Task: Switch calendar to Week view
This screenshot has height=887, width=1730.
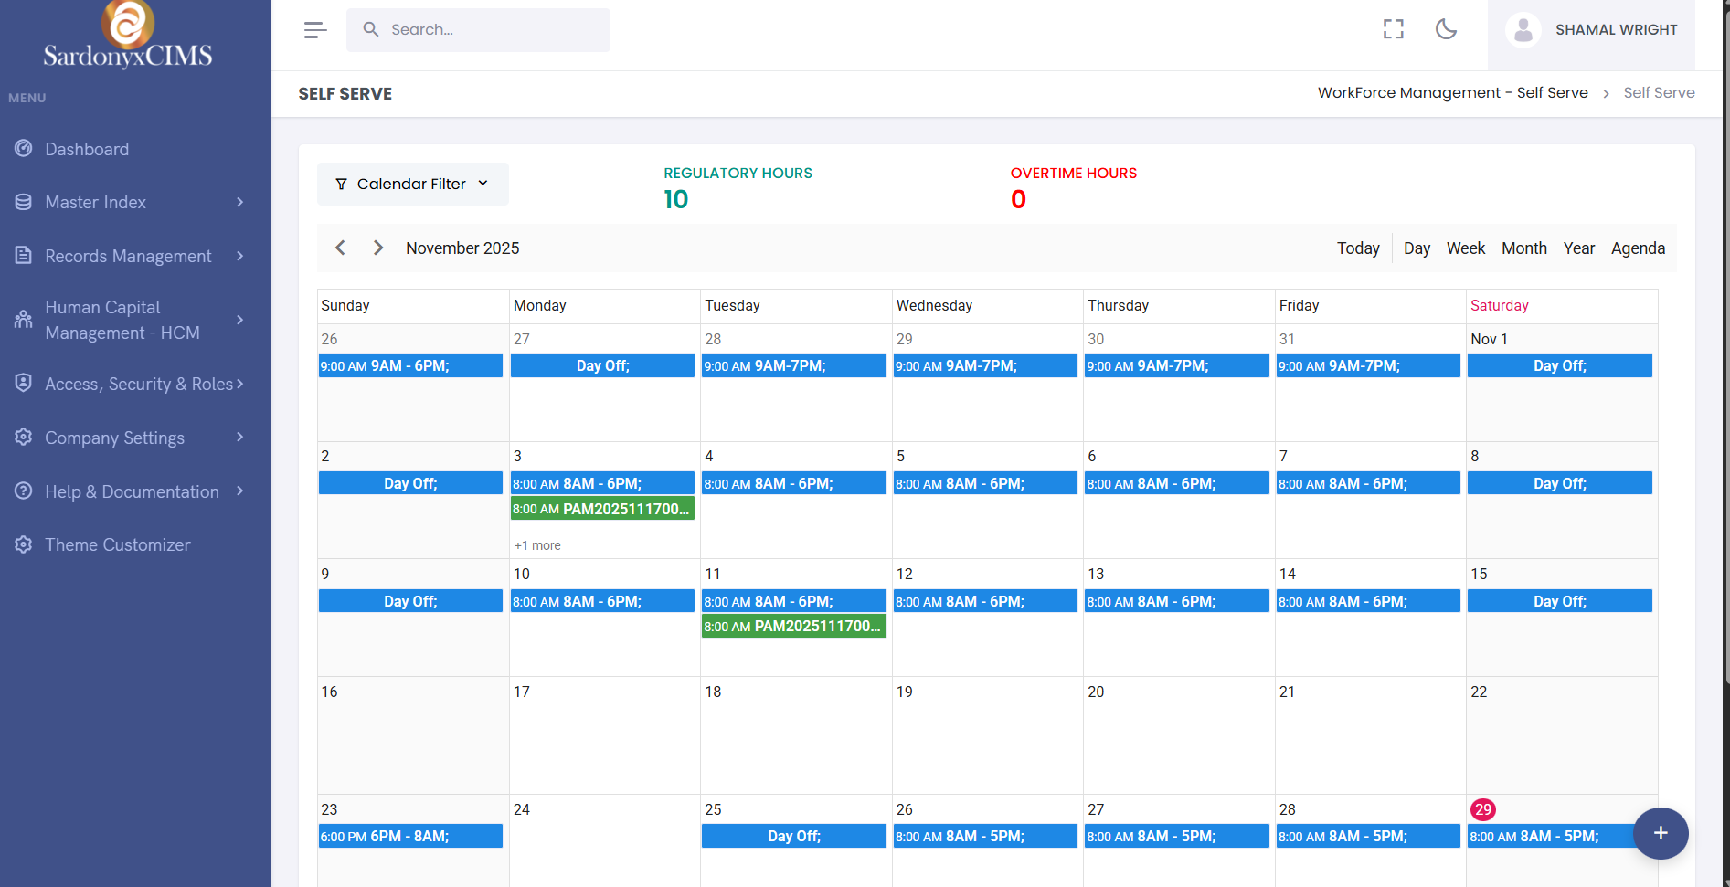Action: click(x=1465, y=248)
